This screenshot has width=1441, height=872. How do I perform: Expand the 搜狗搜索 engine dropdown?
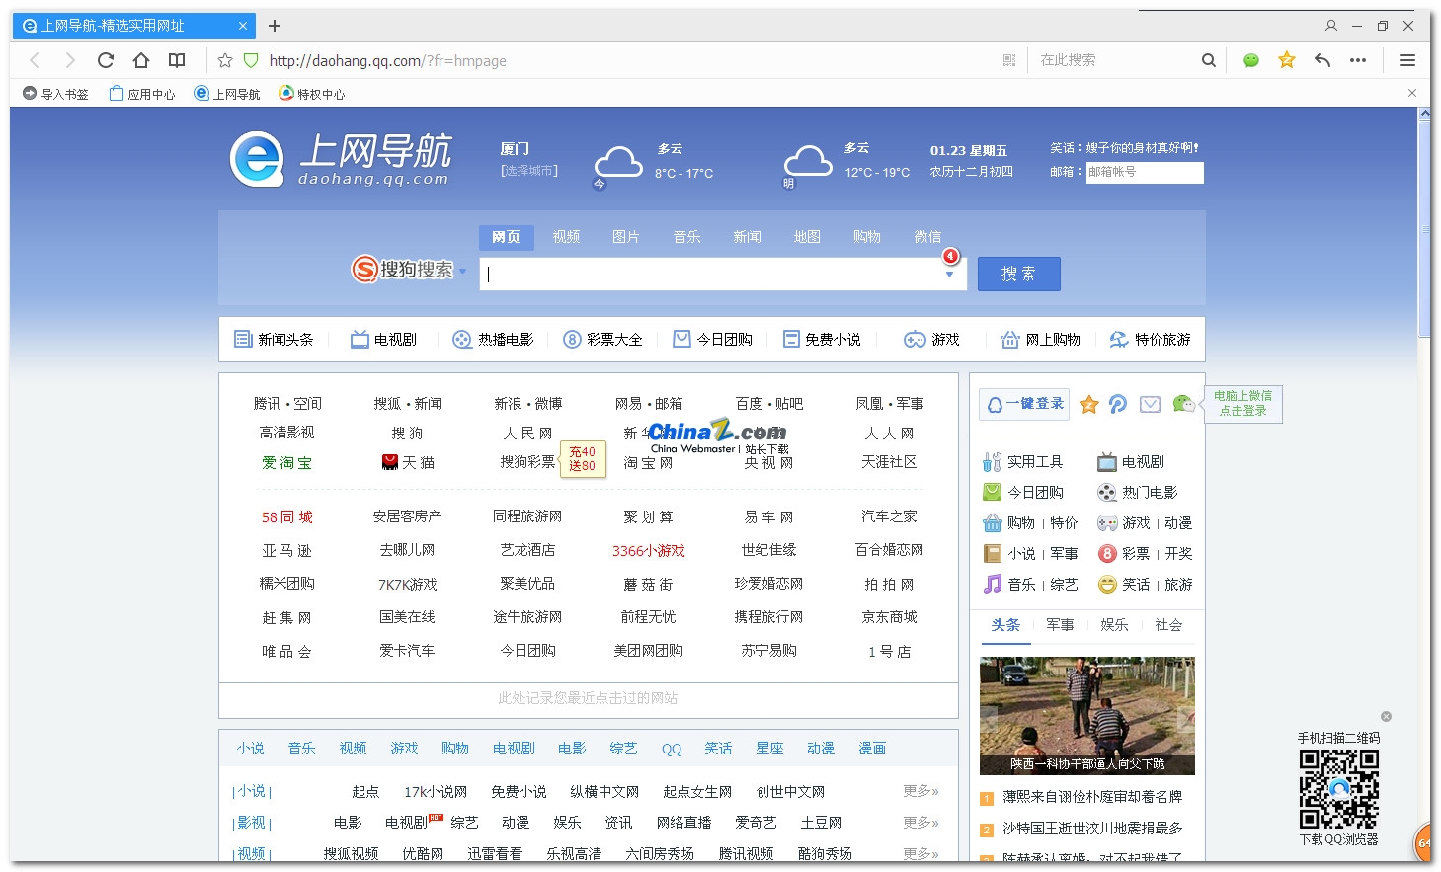click(461, 271)
